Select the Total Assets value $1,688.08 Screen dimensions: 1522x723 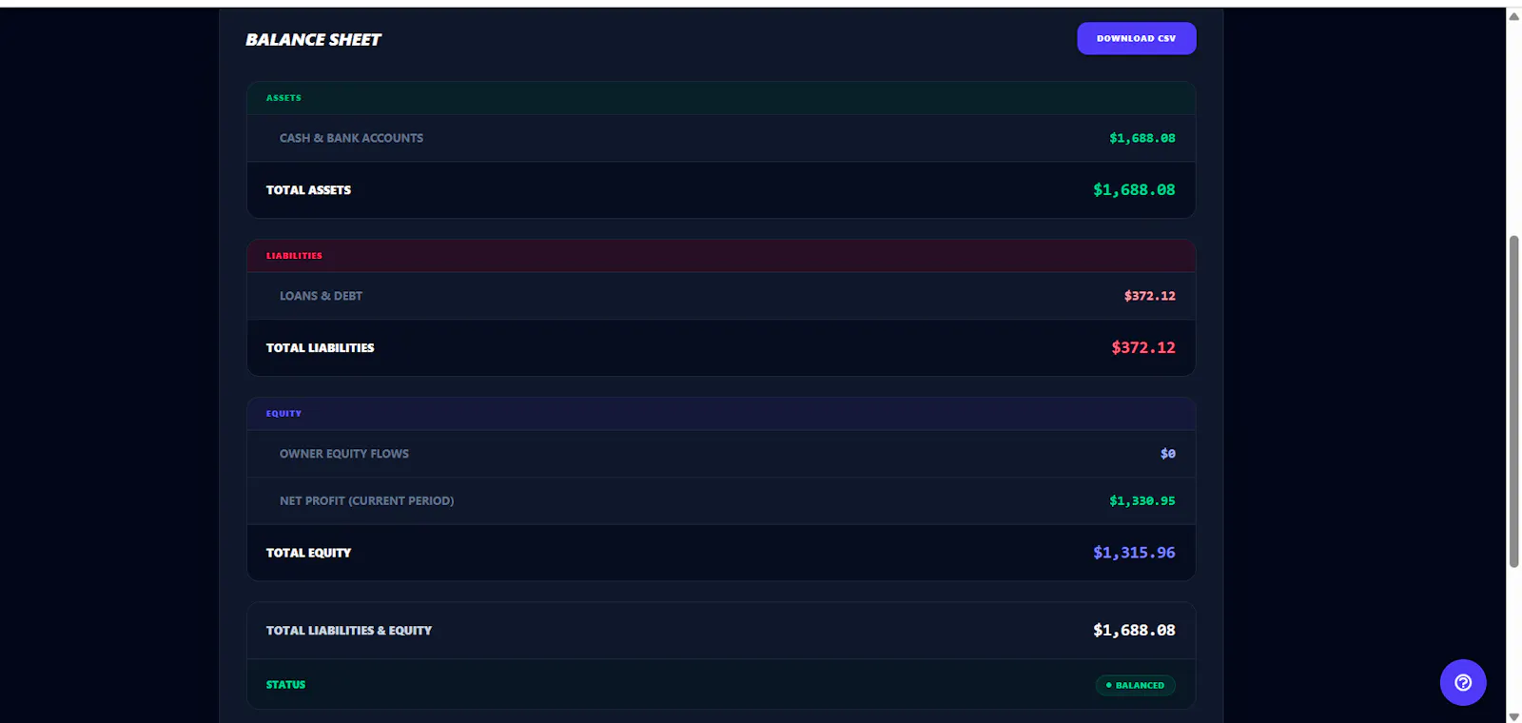click(x=1134, y=190)
